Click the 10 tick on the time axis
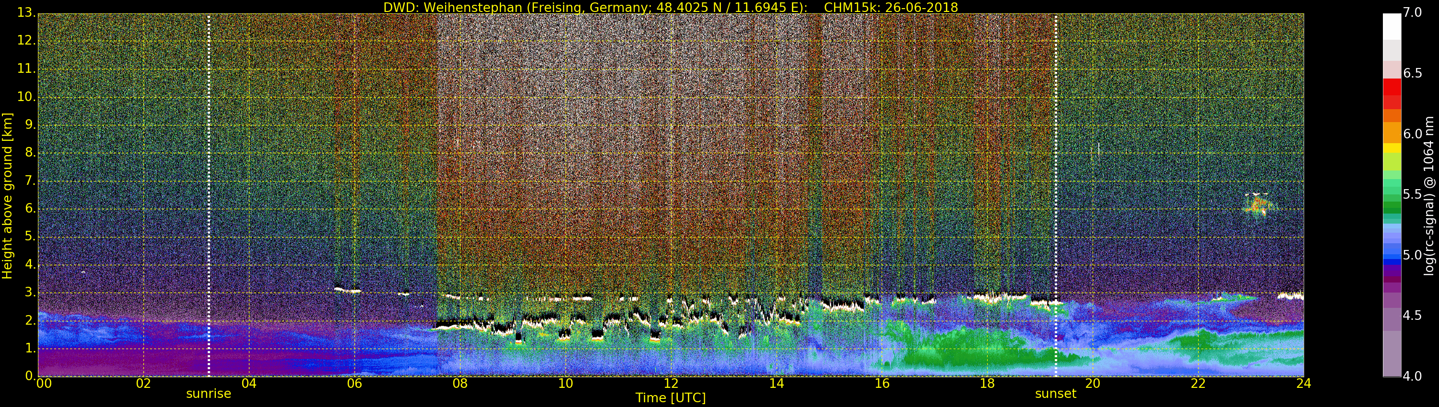This screenshot has height=407, width=1439. tap(566, 384)
